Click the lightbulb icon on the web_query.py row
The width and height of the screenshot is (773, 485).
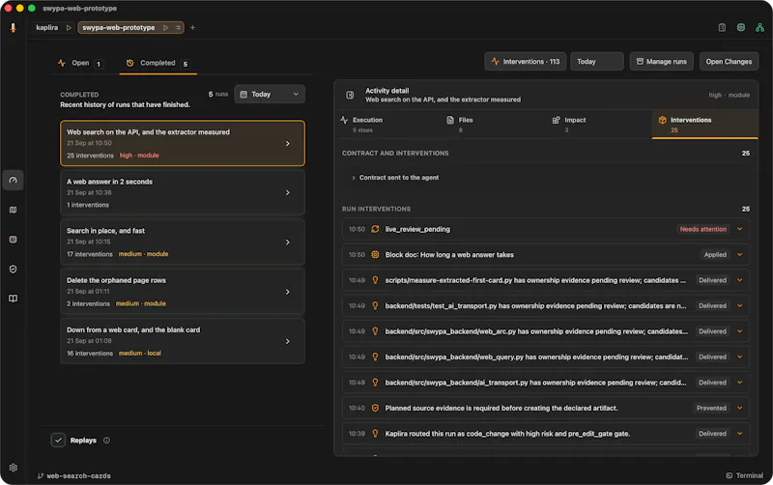pyautogui.click(x=375, y=357)
